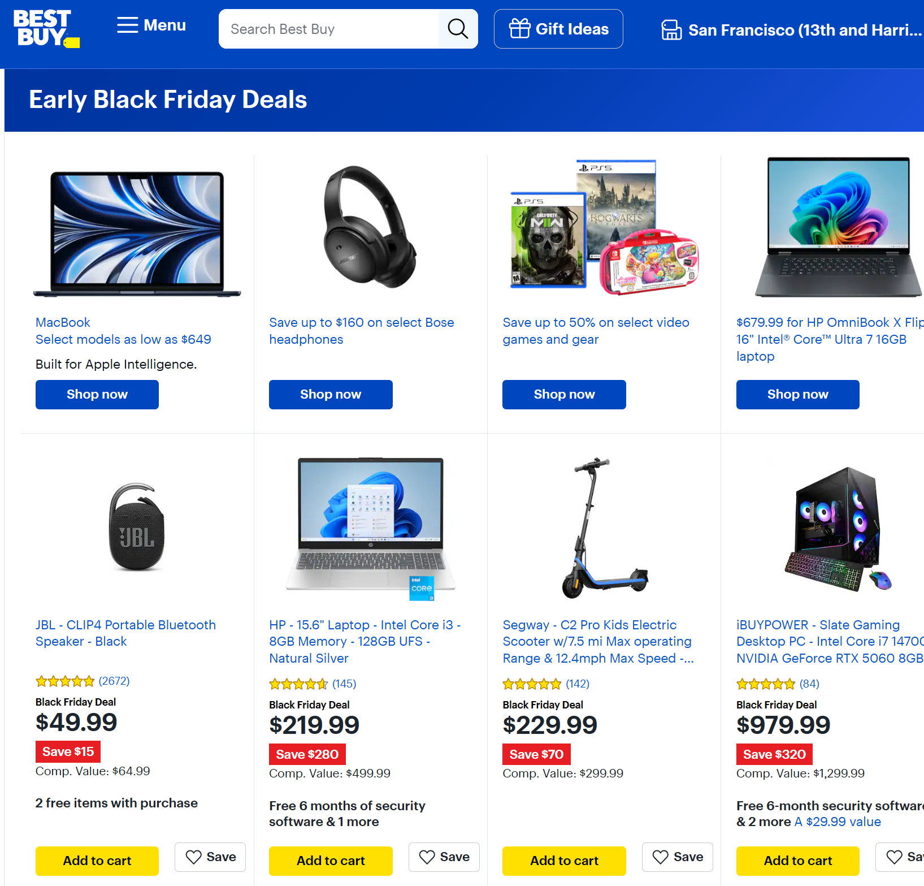Shop now for Bose headphones
Image resolution: width=924 pixels, height=886 pixels.
tap(331, 395)
